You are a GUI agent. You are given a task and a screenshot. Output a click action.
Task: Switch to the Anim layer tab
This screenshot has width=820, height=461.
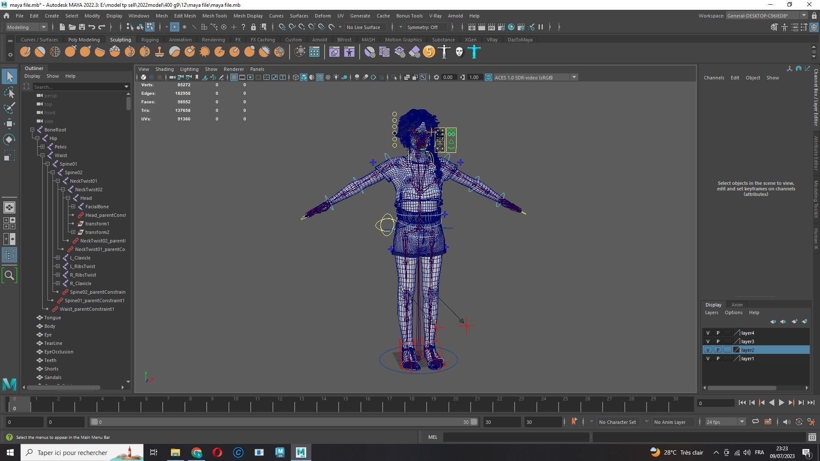[x=737, y=305]
